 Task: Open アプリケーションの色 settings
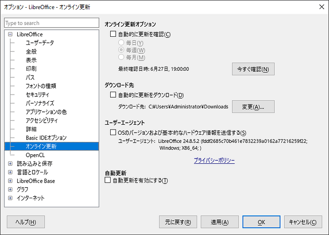point(46,112)
